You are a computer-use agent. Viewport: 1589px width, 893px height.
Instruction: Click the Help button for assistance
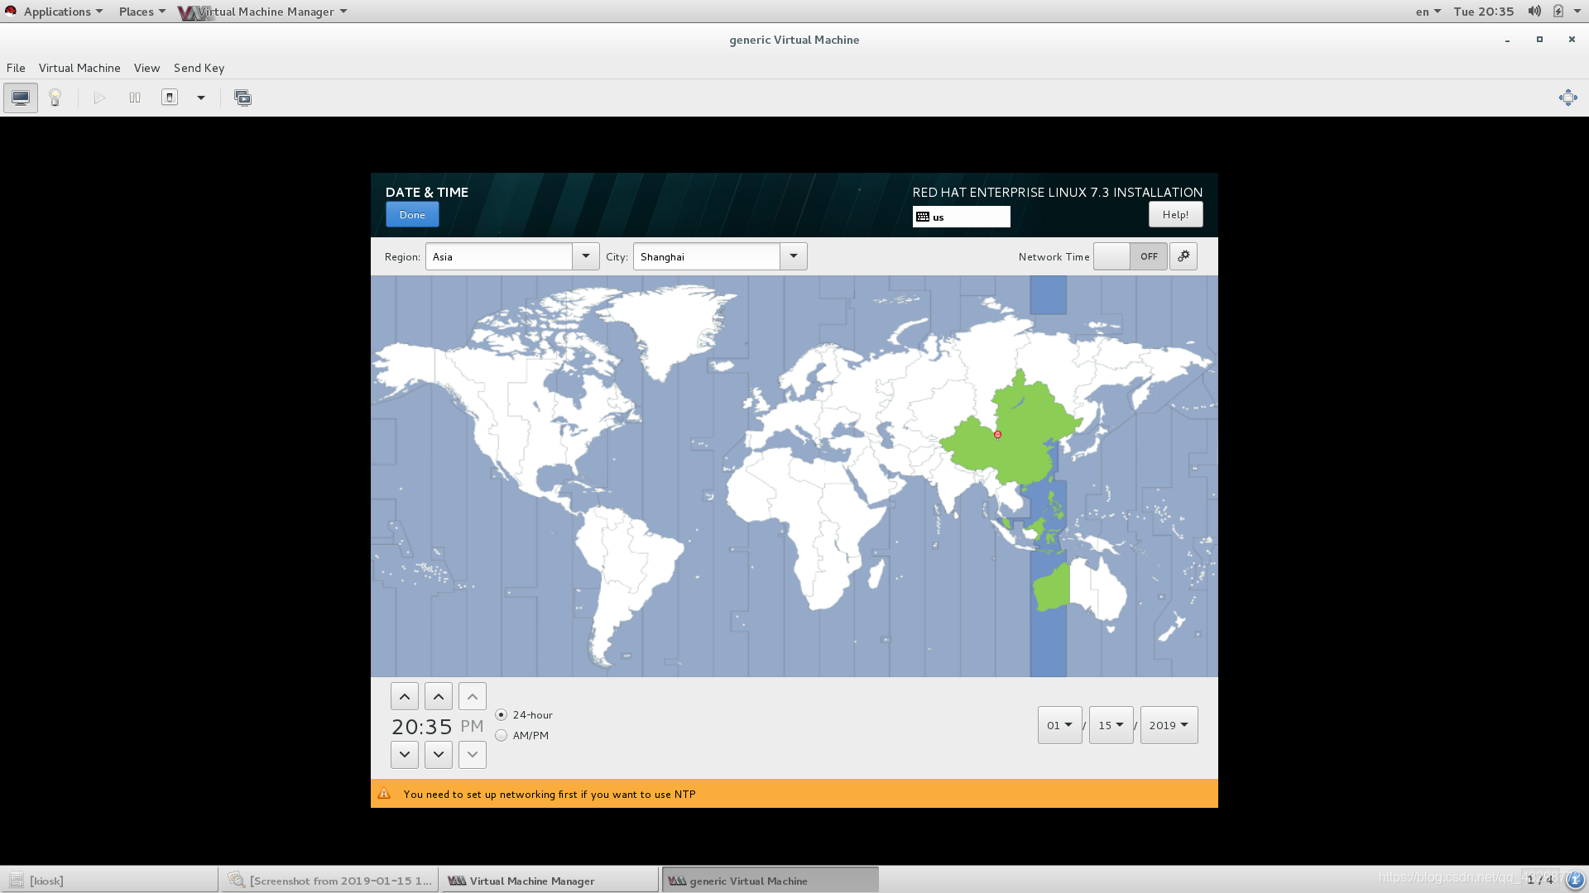coord(1175,213)
